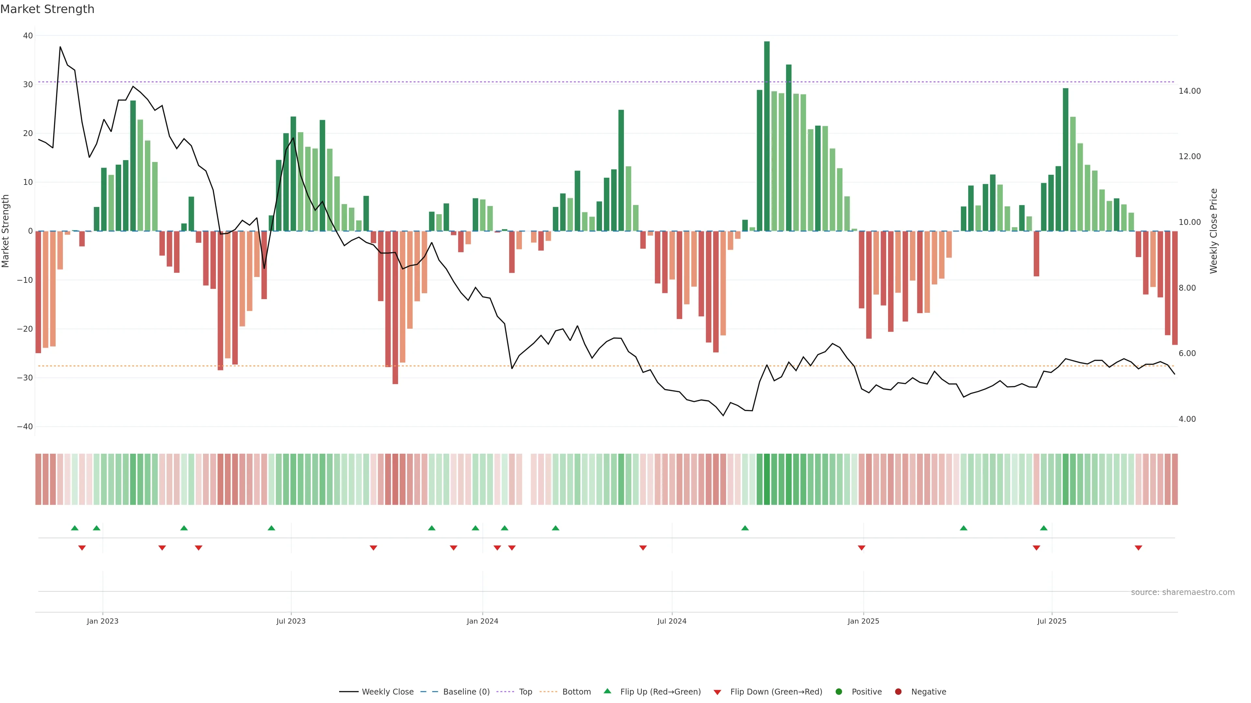
Task: Click the Weekly Close Price axis title
Action: click(x=1214, y=231)
